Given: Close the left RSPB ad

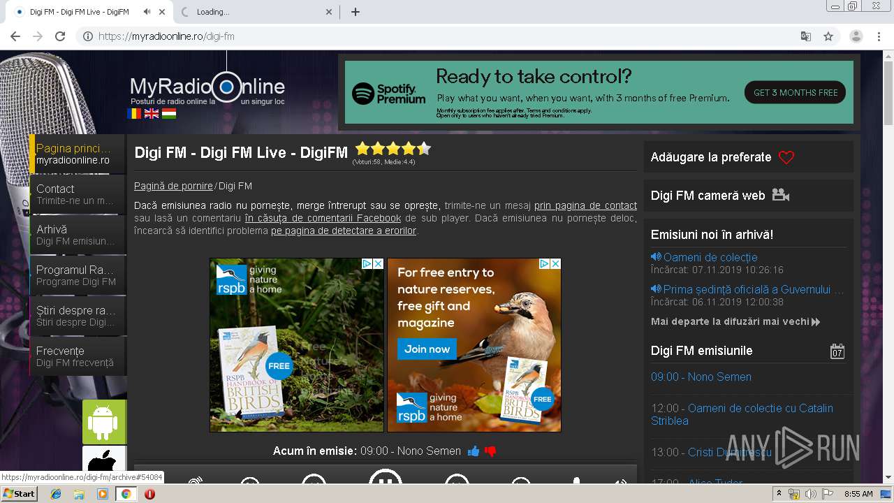Looking at the screenshot, I should (378, 263).
